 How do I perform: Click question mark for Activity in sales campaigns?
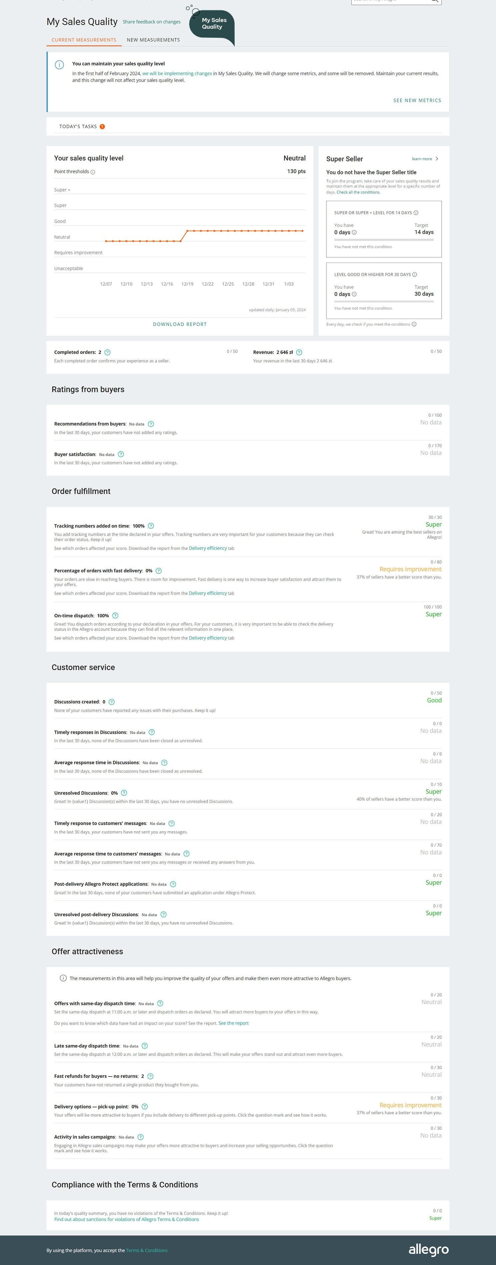(141, 1137)
